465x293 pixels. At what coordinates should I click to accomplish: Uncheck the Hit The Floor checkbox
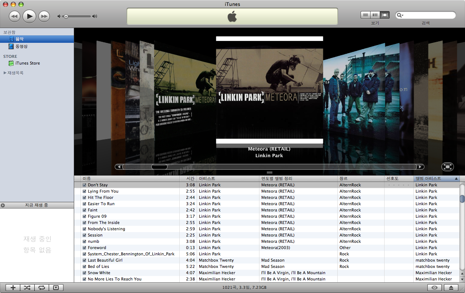click(85, 197)
